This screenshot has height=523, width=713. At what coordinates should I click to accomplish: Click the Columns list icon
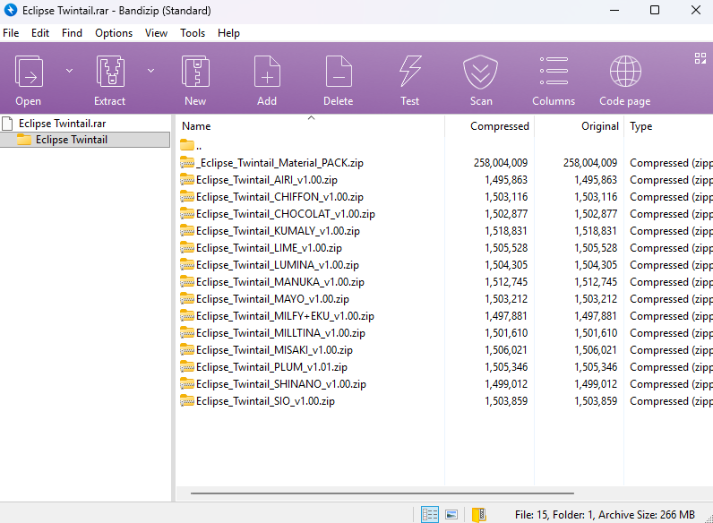[554, 71]
